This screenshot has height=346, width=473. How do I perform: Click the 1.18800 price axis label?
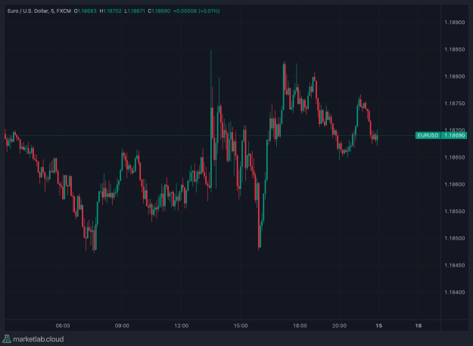[455, 76]
